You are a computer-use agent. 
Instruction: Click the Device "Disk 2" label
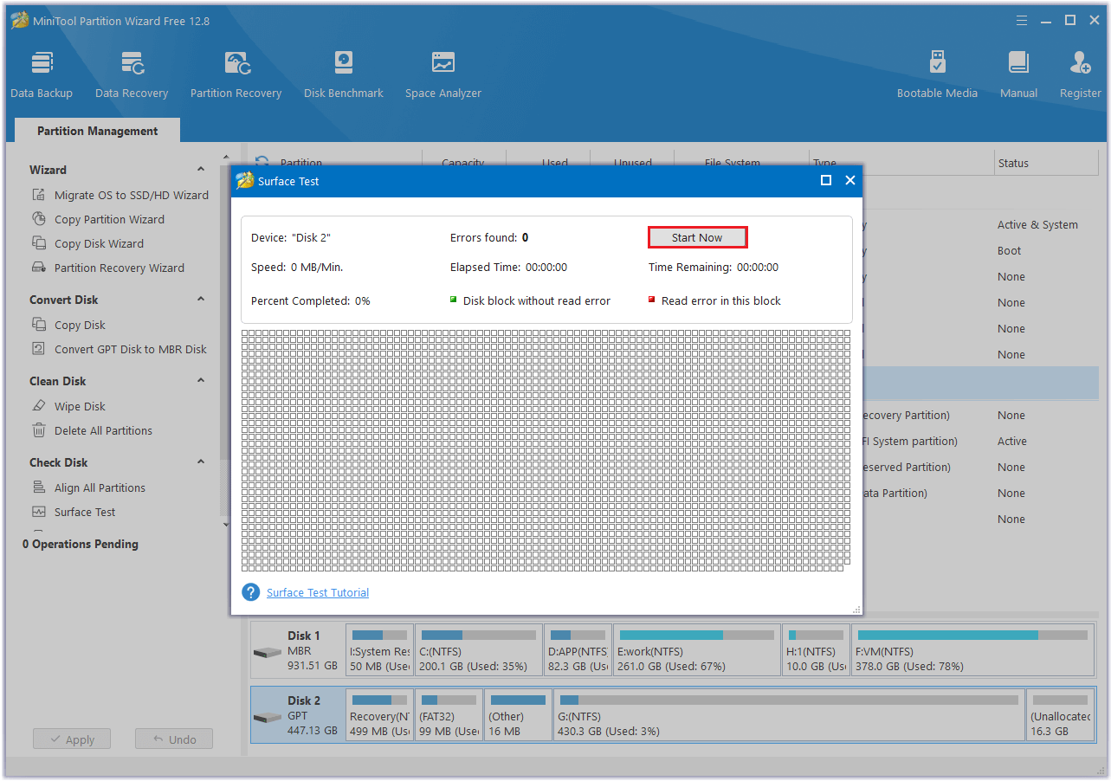[291, 237]
